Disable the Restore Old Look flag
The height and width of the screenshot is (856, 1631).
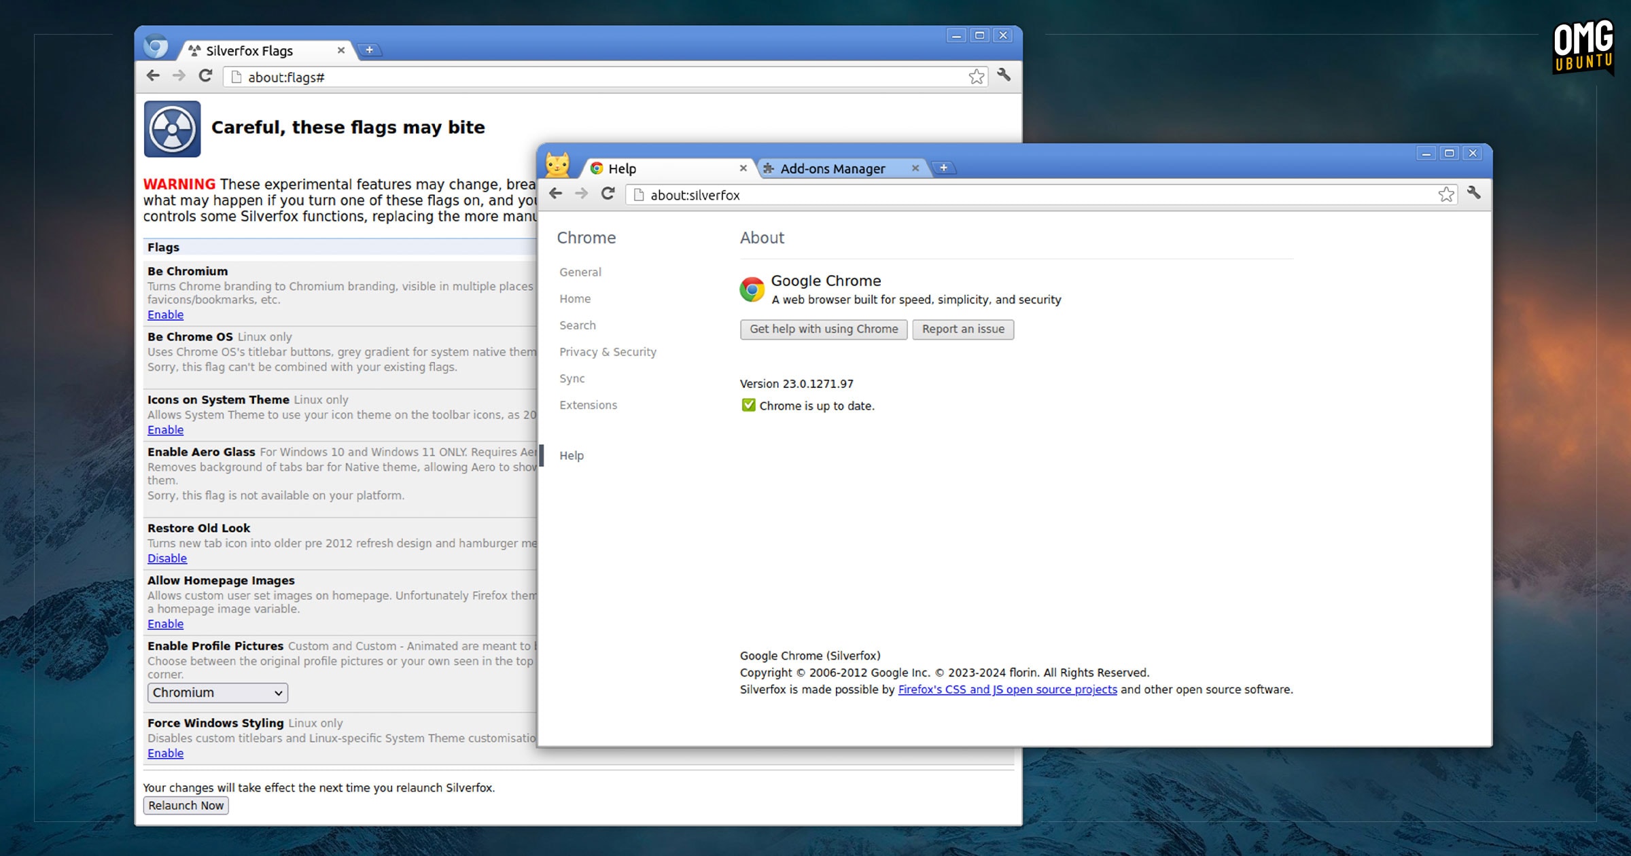pos(167,558)
